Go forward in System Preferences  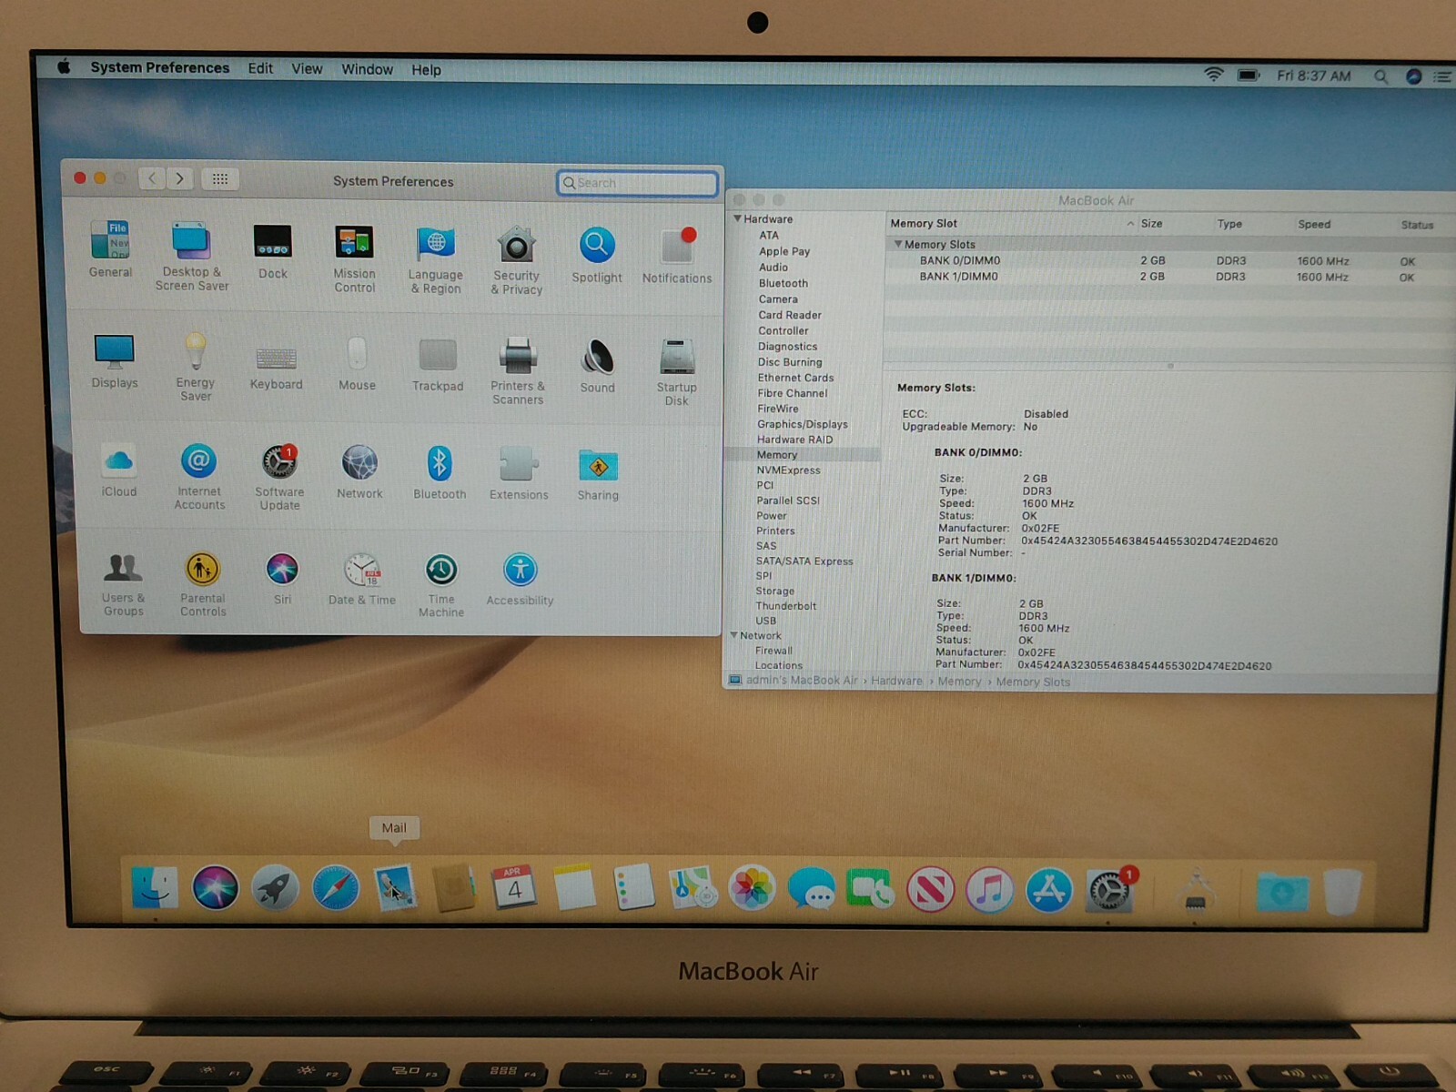click(180, 178)
